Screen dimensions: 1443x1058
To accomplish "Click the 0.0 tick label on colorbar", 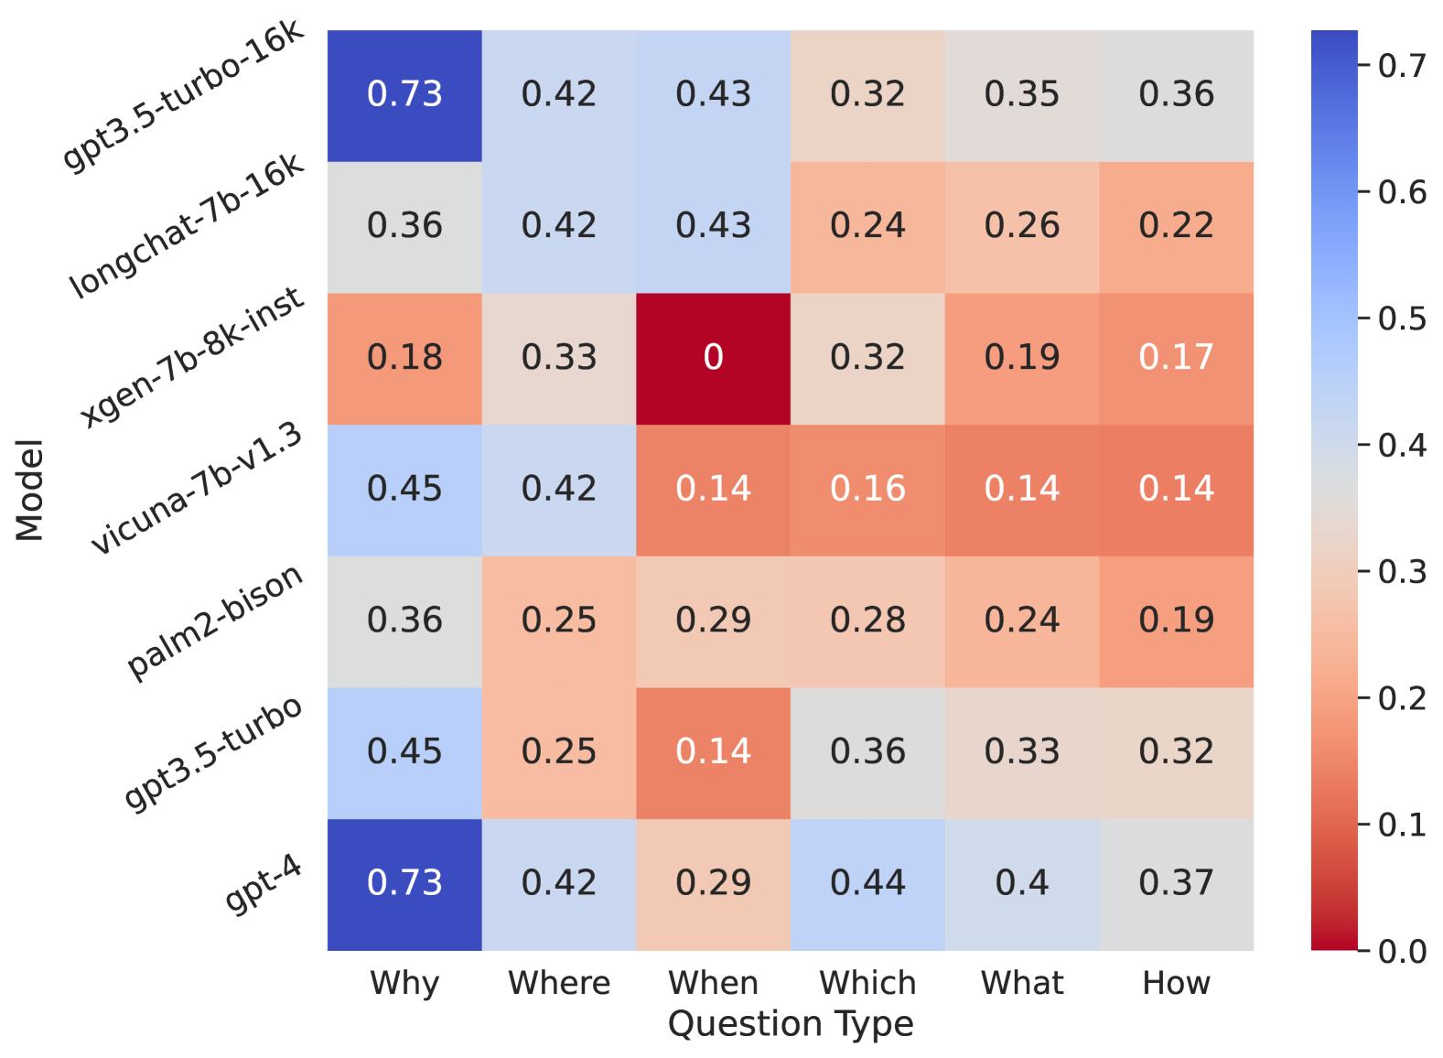I will point(1403,952).
